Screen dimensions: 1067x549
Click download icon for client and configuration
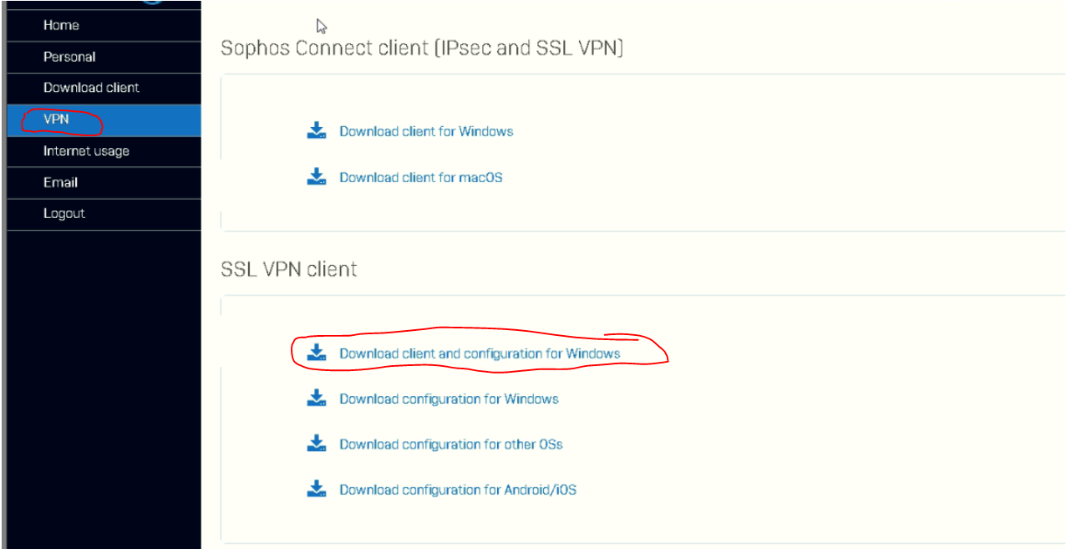click(316, 353)
